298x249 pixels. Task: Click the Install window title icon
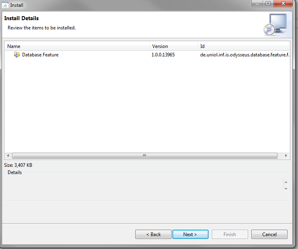point(5,5)
